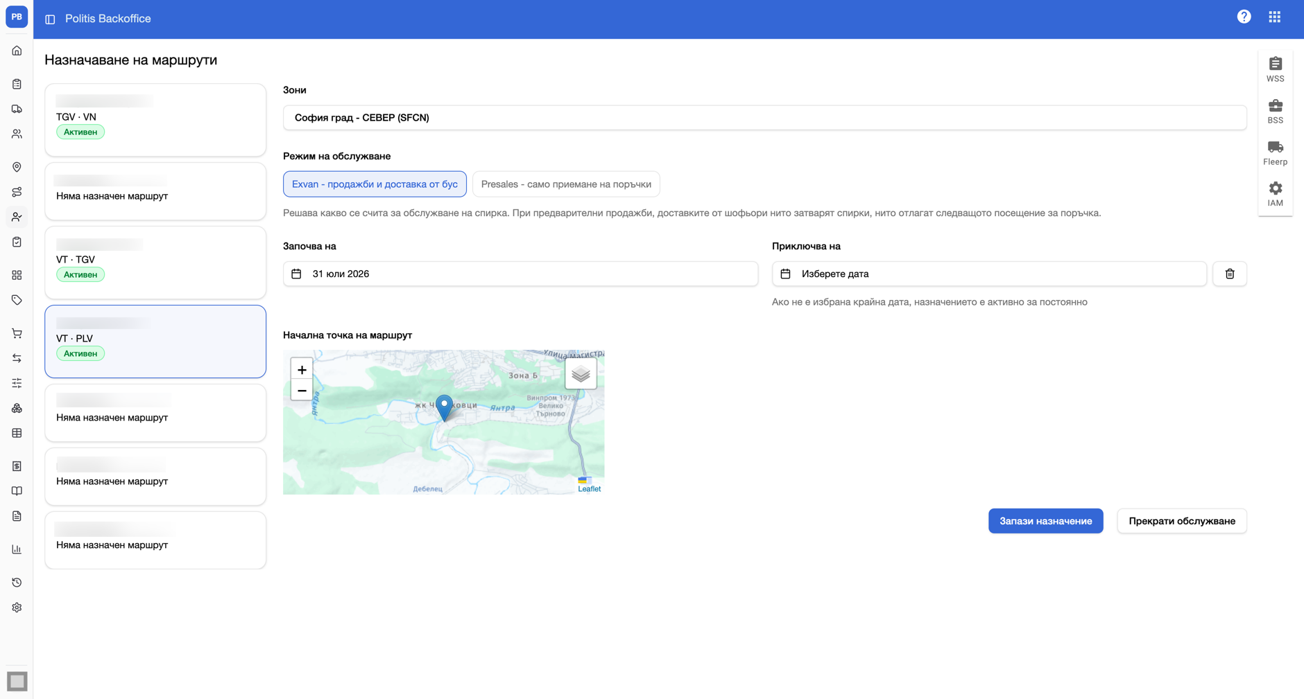Select Presales order-taking only mode
Screen dimensions: 1304x699
[x=566, y=184]
